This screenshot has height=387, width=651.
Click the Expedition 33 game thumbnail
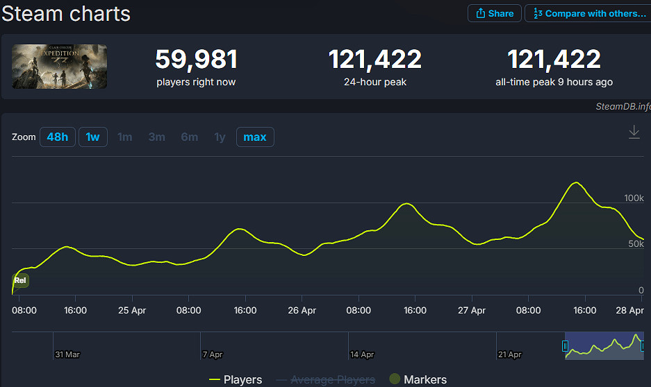60,67
